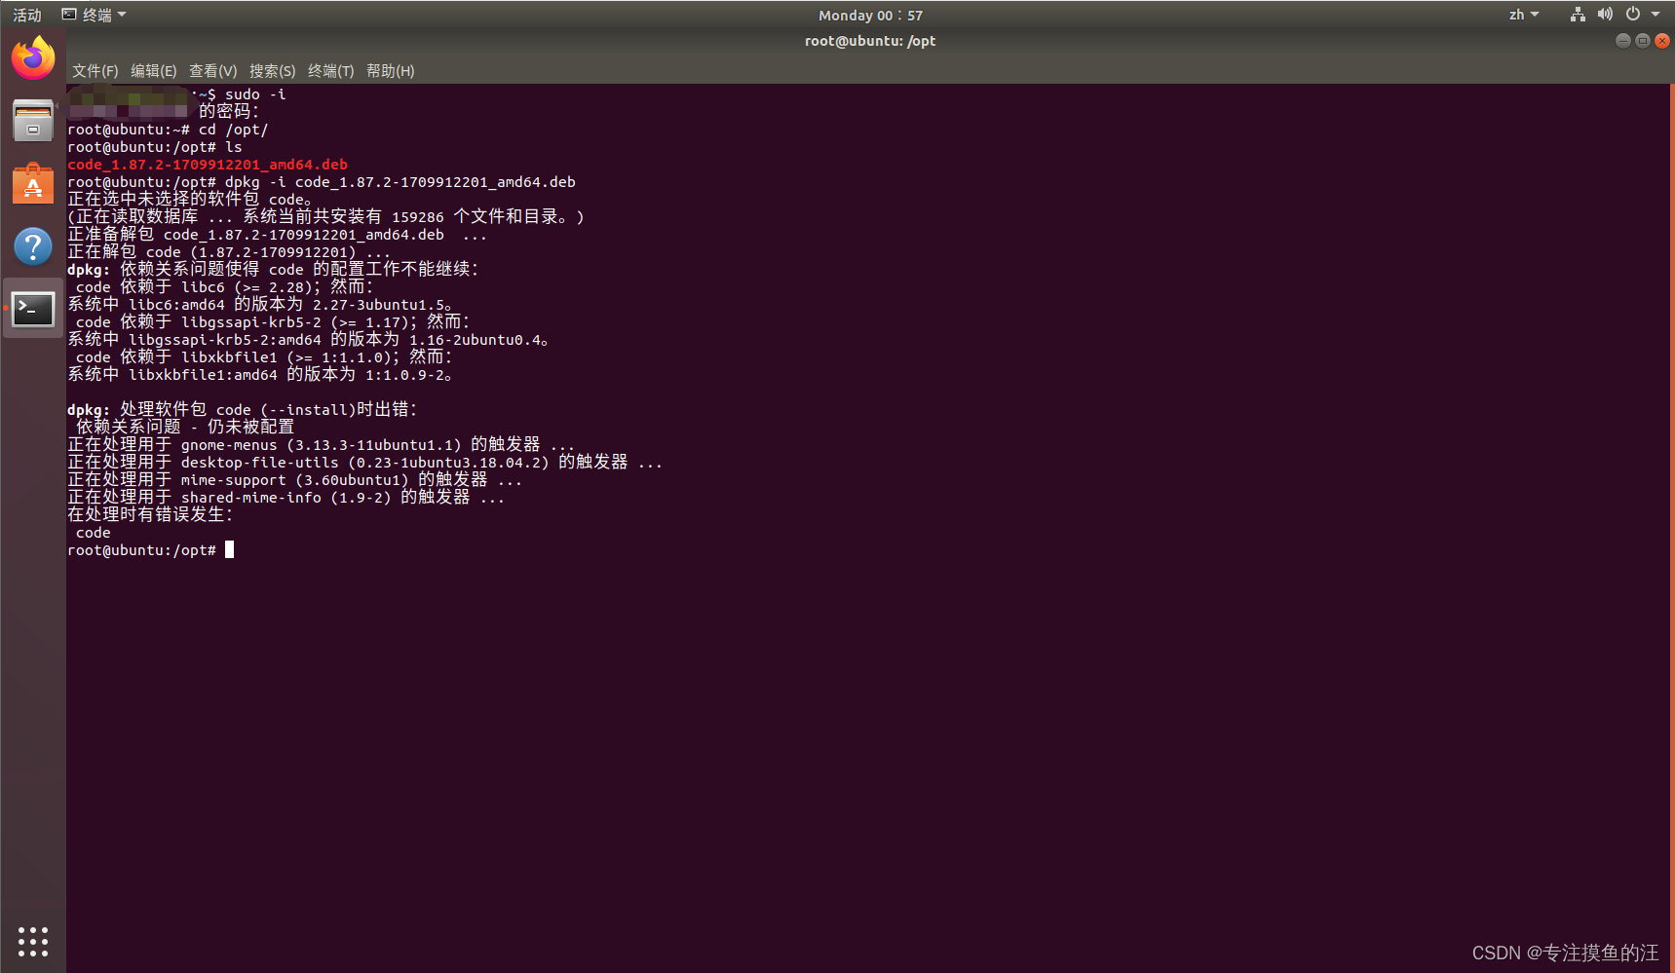Click the red code_1.87.2-1709912201_amd64.deb filename
The height and width of the screenshot is (973, 1675).
(x=208, y=165)
